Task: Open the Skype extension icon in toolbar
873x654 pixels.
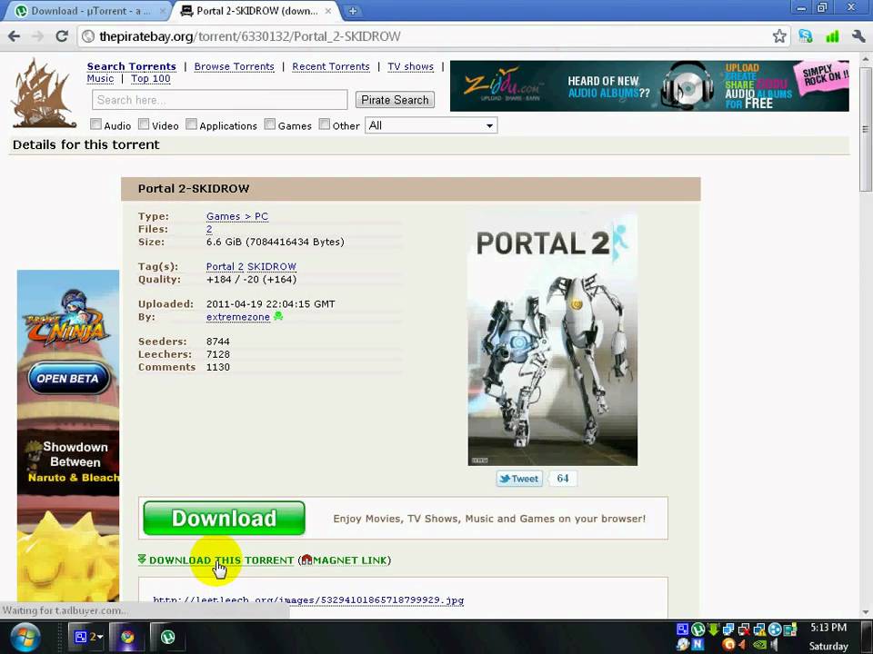Action: [806, 36]
